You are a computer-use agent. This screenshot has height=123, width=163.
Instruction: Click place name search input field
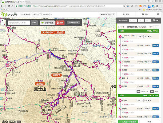tap(19, 22)
